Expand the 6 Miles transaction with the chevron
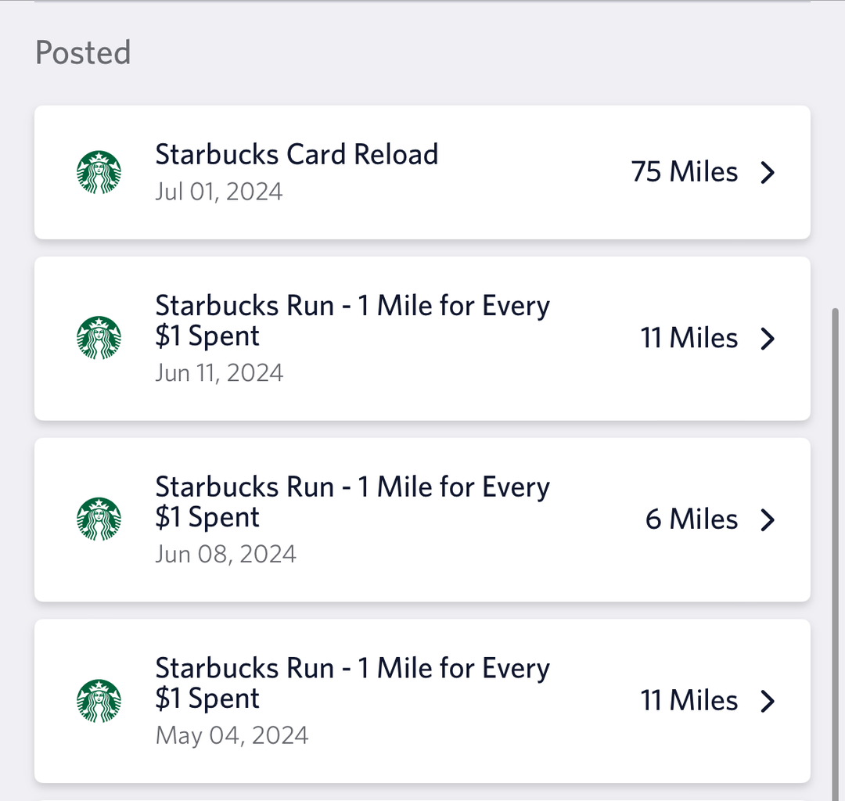The image size is (845, 801). [768, 519]
